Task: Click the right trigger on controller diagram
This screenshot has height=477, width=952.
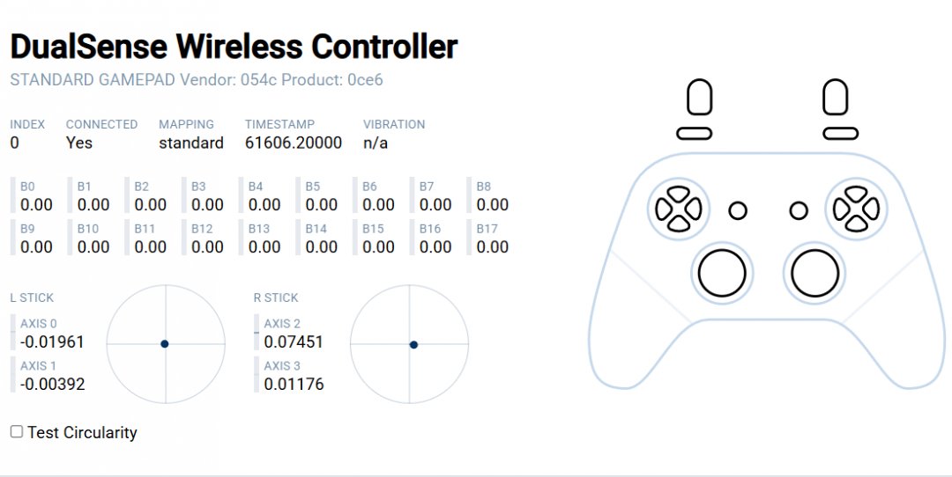Action: tap(835, 98)
